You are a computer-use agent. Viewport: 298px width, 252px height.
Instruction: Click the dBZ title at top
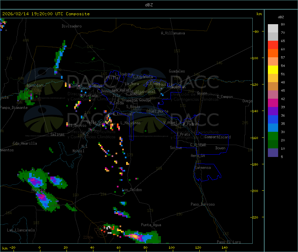click(x=149, y=5)
